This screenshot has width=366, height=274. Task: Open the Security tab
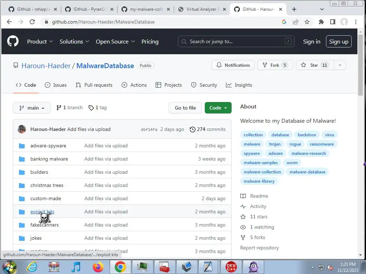tap(204, 85)
